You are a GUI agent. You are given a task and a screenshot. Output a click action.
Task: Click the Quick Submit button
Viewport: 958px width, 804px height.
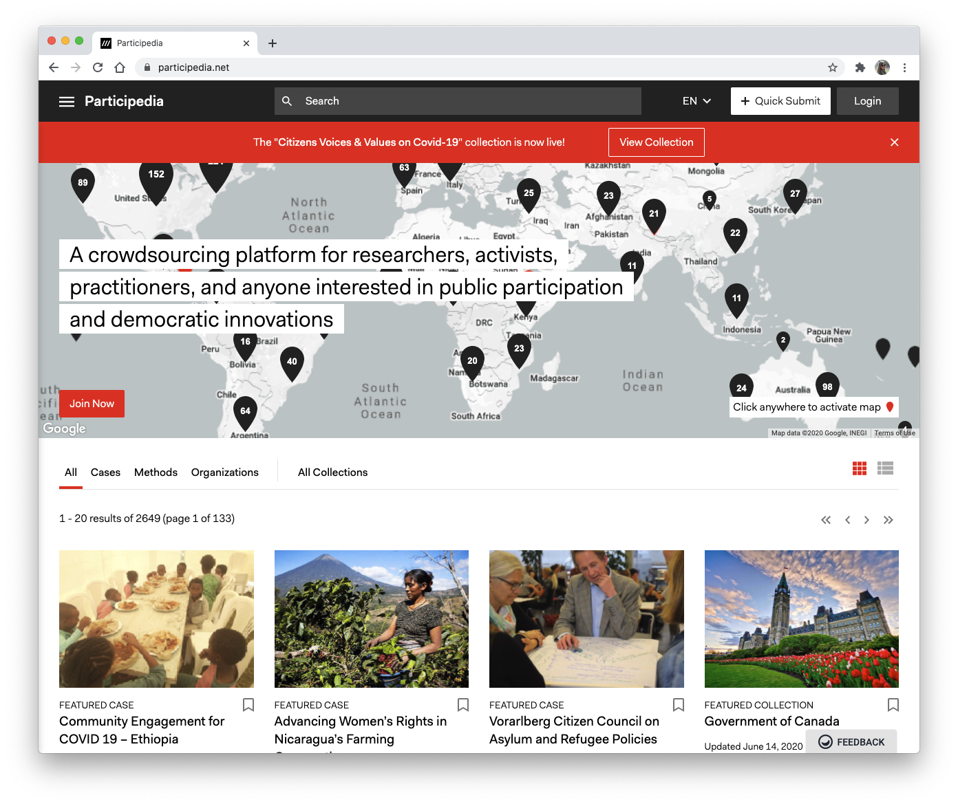pyautogui.click(x=780, y=101)
